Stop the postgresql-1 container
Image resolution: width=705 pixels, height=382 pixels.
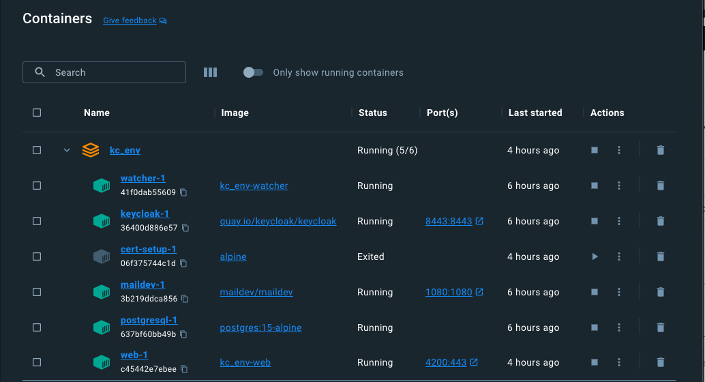595,327
